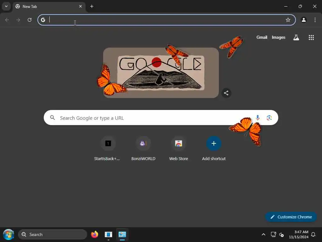322x242 pixels.
Task: Go forward with the forward arrow
Action: point(18,20)
